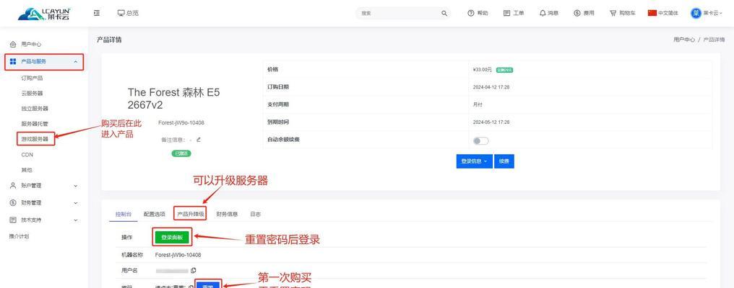734x288 pixels.
Task: Open 工单 tickets
Action: [514, 13]
